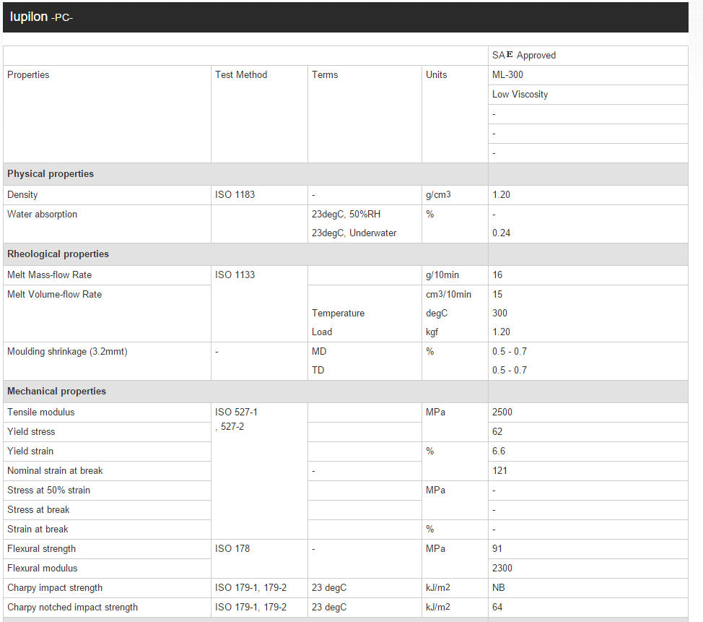Select the Physical properties section heading
Viewport: 703px width, 622px height.
pos(51,174)
